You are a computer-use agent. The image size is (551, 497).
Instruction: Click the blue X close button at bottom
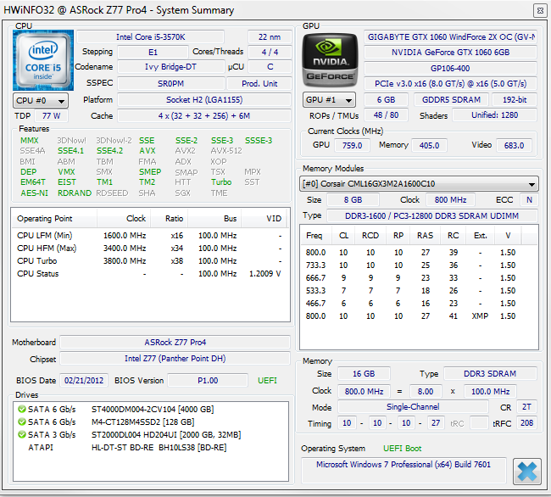[526, 472]
